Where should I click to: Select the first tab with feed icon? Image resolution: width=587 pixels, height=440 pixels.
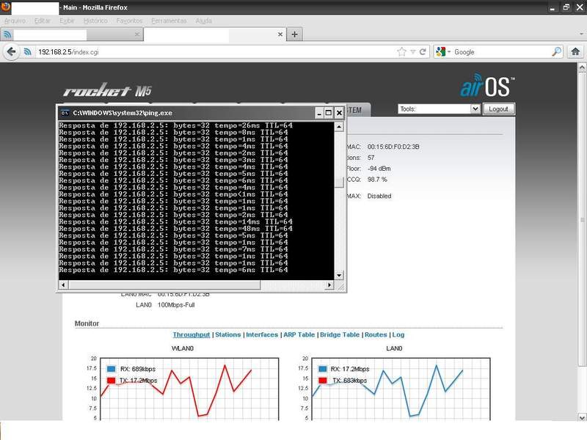[71, 34]
